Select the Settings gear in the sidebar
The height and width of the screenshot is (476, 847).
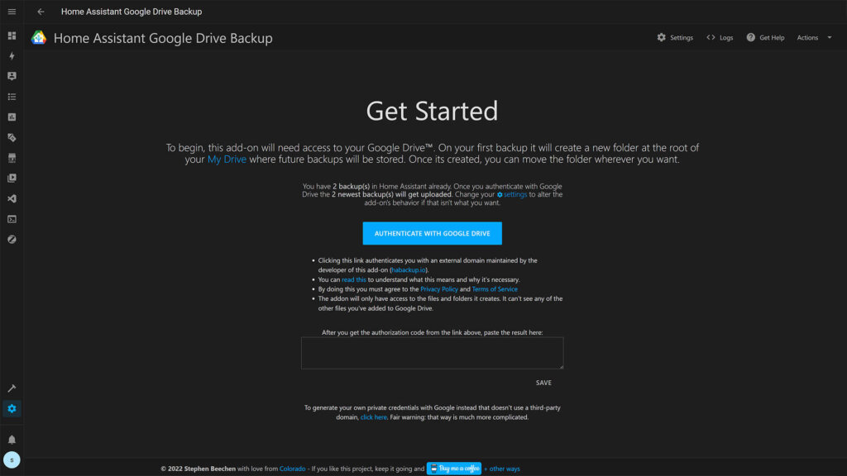12,409
